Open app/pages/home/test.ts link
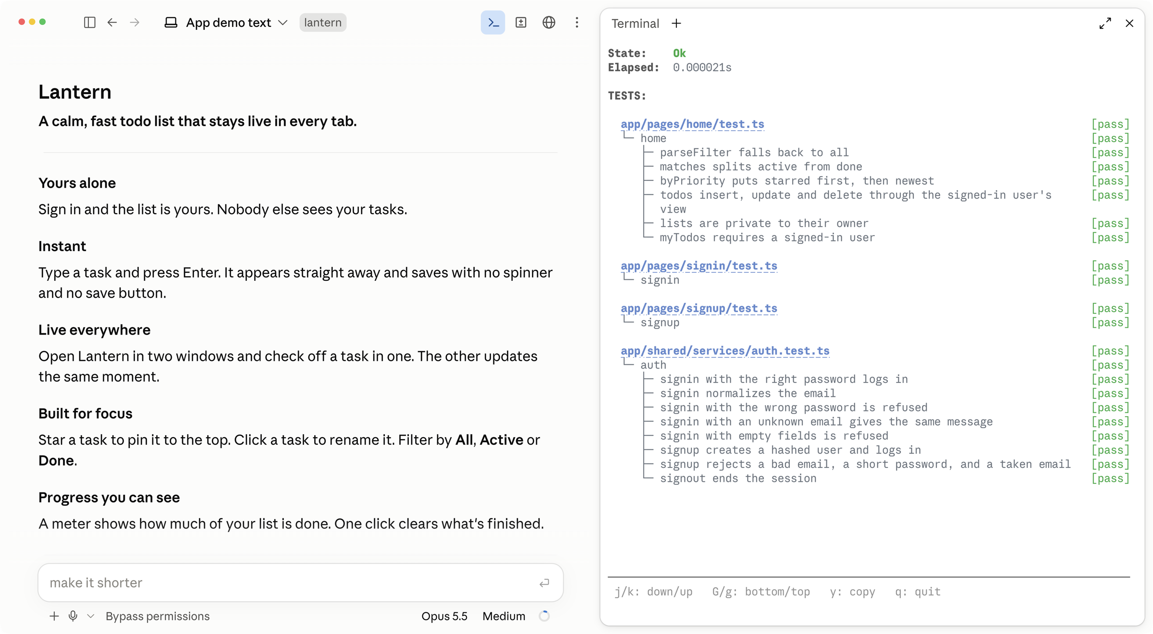This screenshot has height=634, width=1153. (692, 124)
